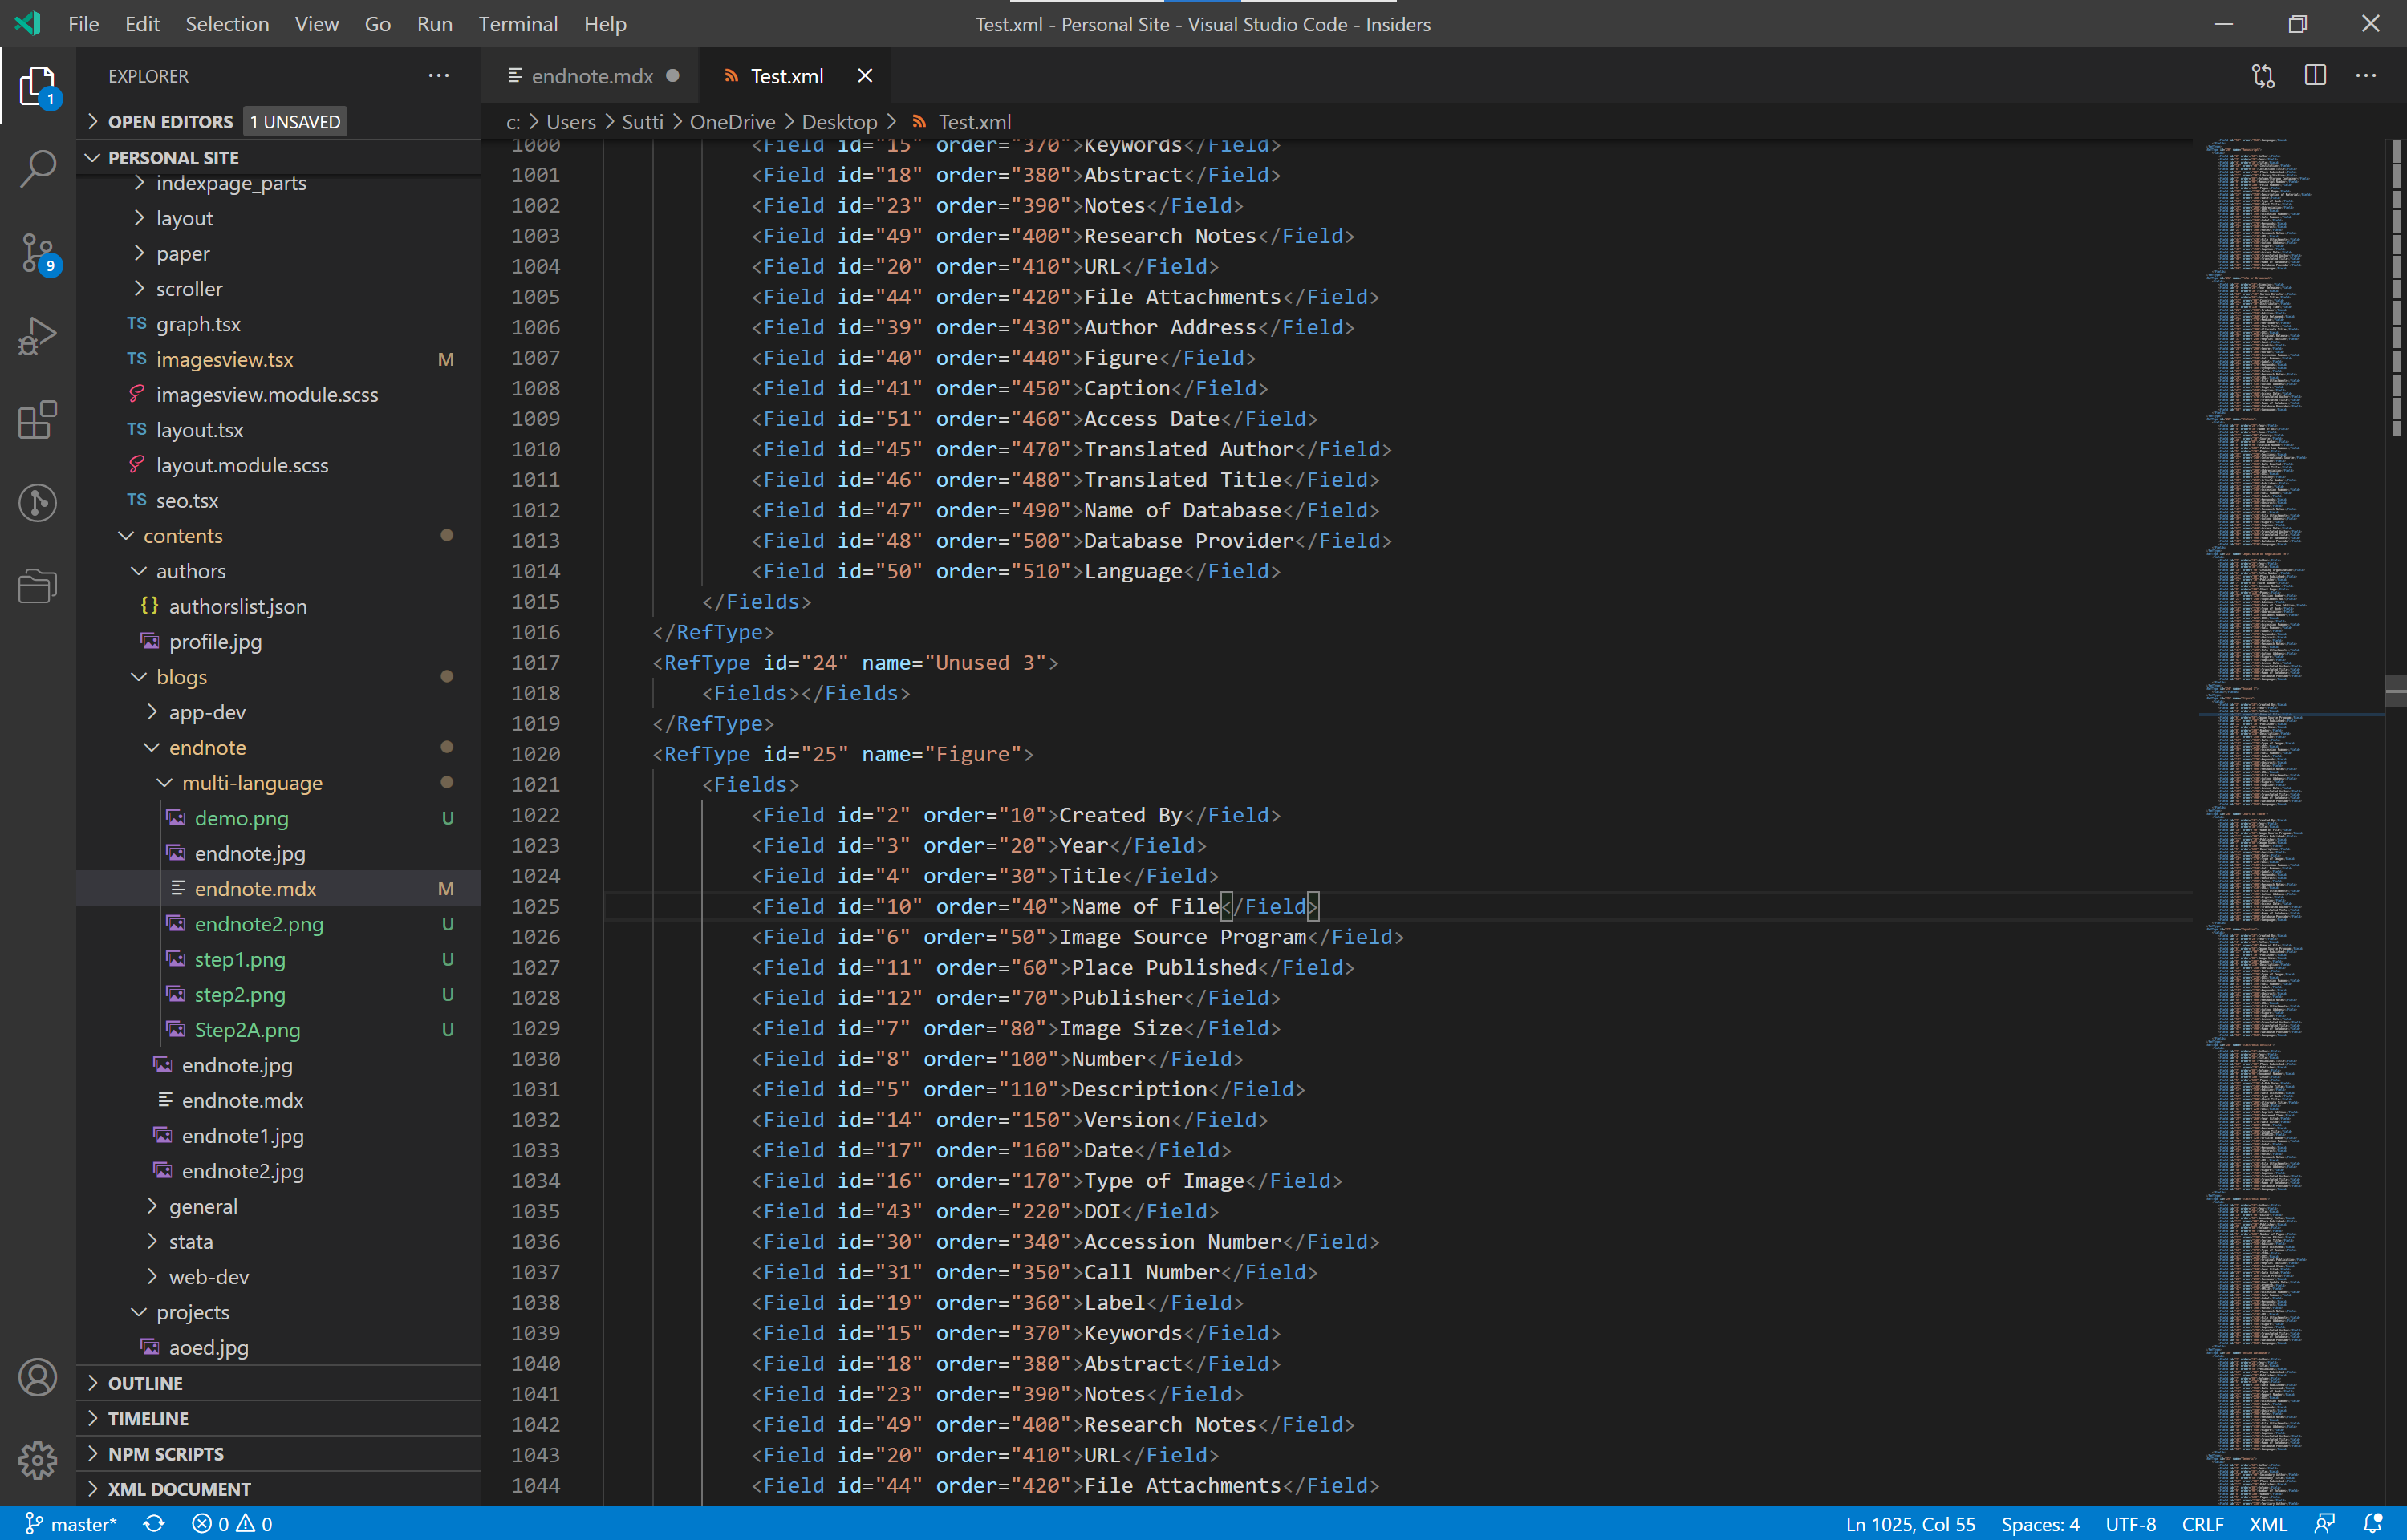2407x1540 pixels.
Task: Open the Edit menu
Action: click(142, 24)
